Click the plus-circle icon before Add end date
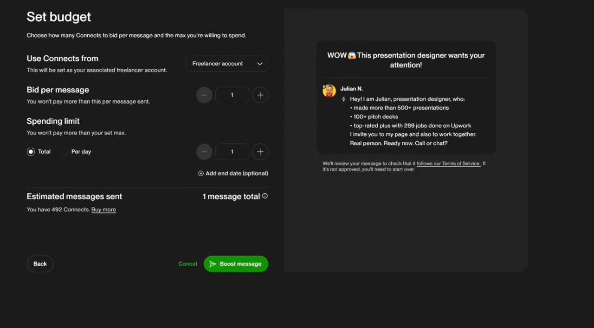Viewport: 594px width, 328px height. [x=201, y=173]
